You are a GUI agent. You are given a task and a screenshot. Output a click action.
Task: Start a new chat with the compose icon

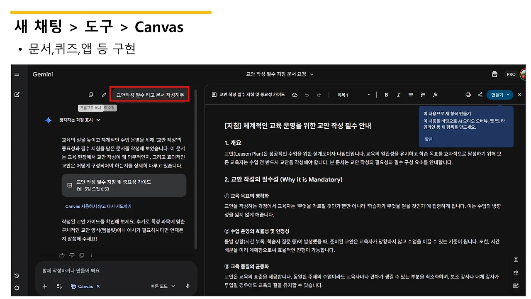pyautogui.click(x=17, y=95)
